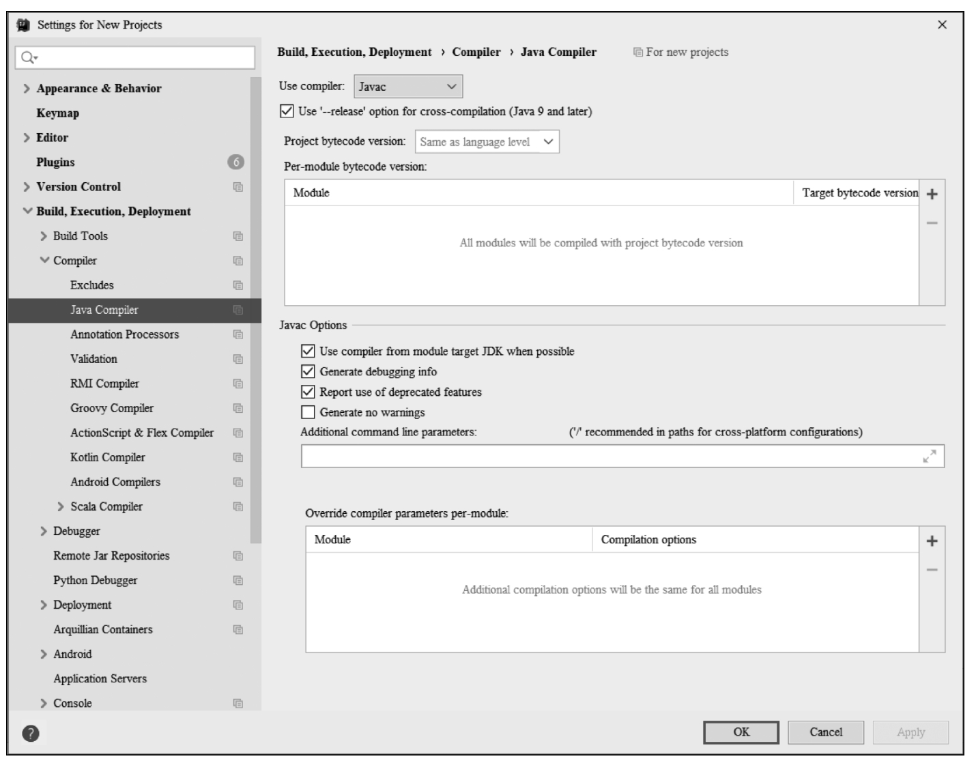Click the settings tree vertical scrollbar

tap(256, 307)
